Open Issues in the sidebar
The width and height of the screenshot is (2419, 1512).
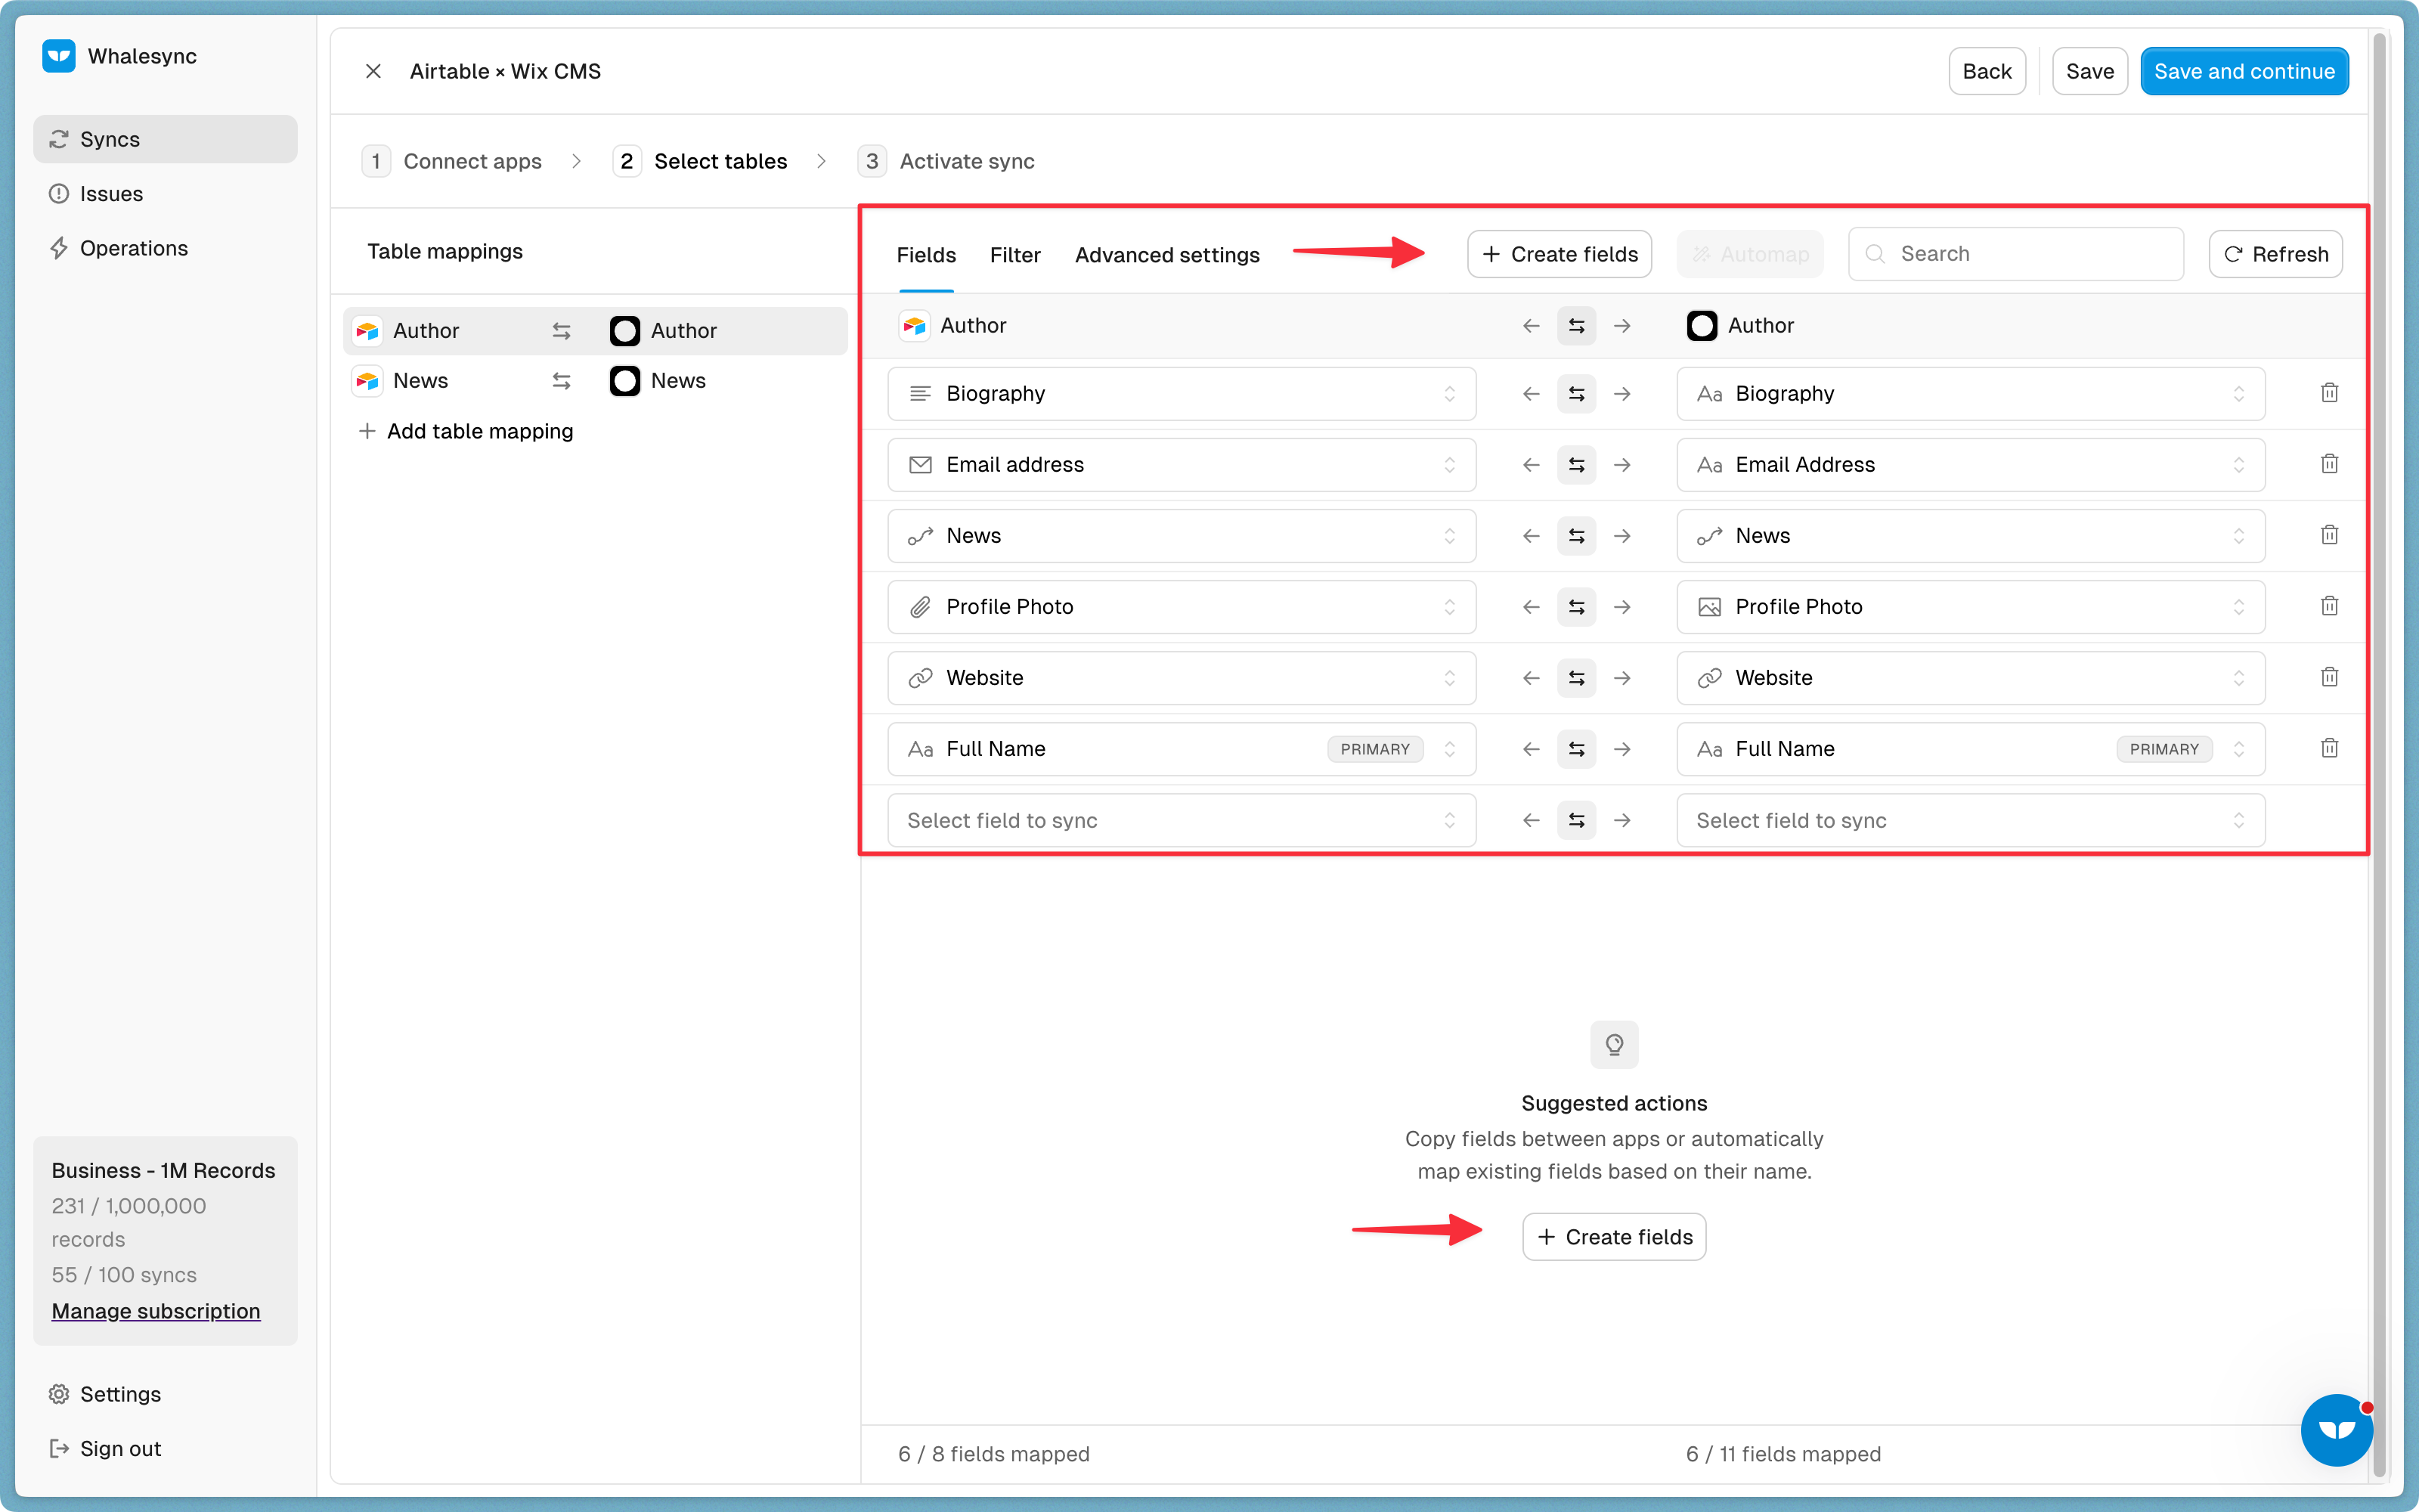pos(165,194)
